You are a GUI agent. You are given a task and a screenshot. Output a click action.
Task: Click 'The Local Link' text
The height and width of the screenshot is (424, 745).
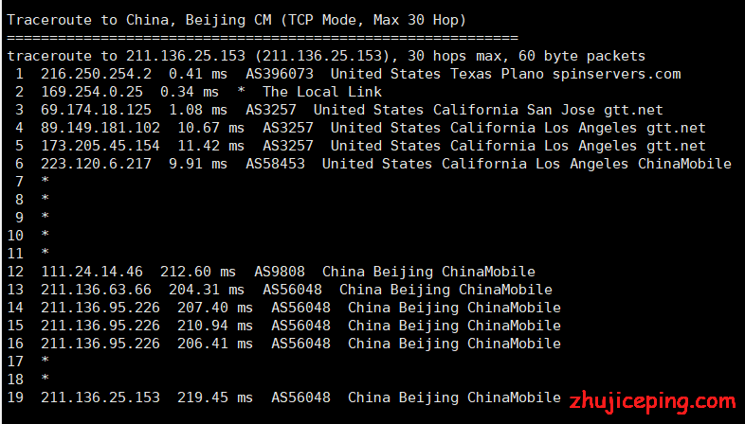coord(322,92)
